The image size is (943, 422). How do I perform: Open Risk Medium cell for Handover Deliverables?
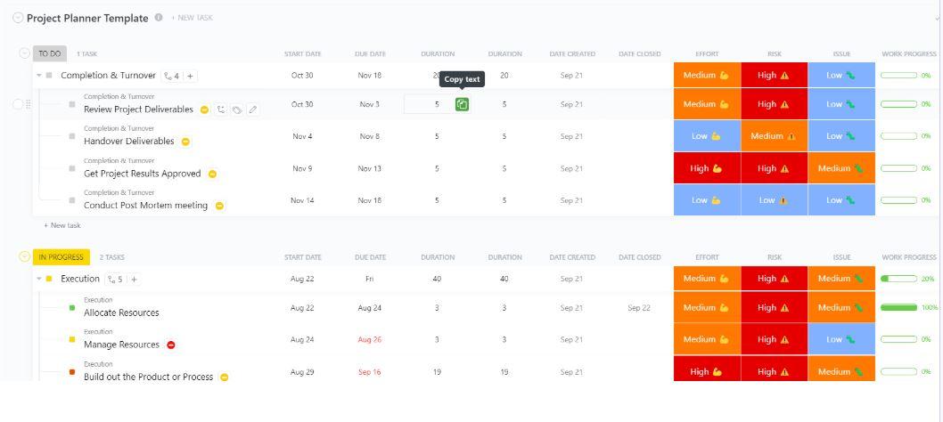point(775,136)
